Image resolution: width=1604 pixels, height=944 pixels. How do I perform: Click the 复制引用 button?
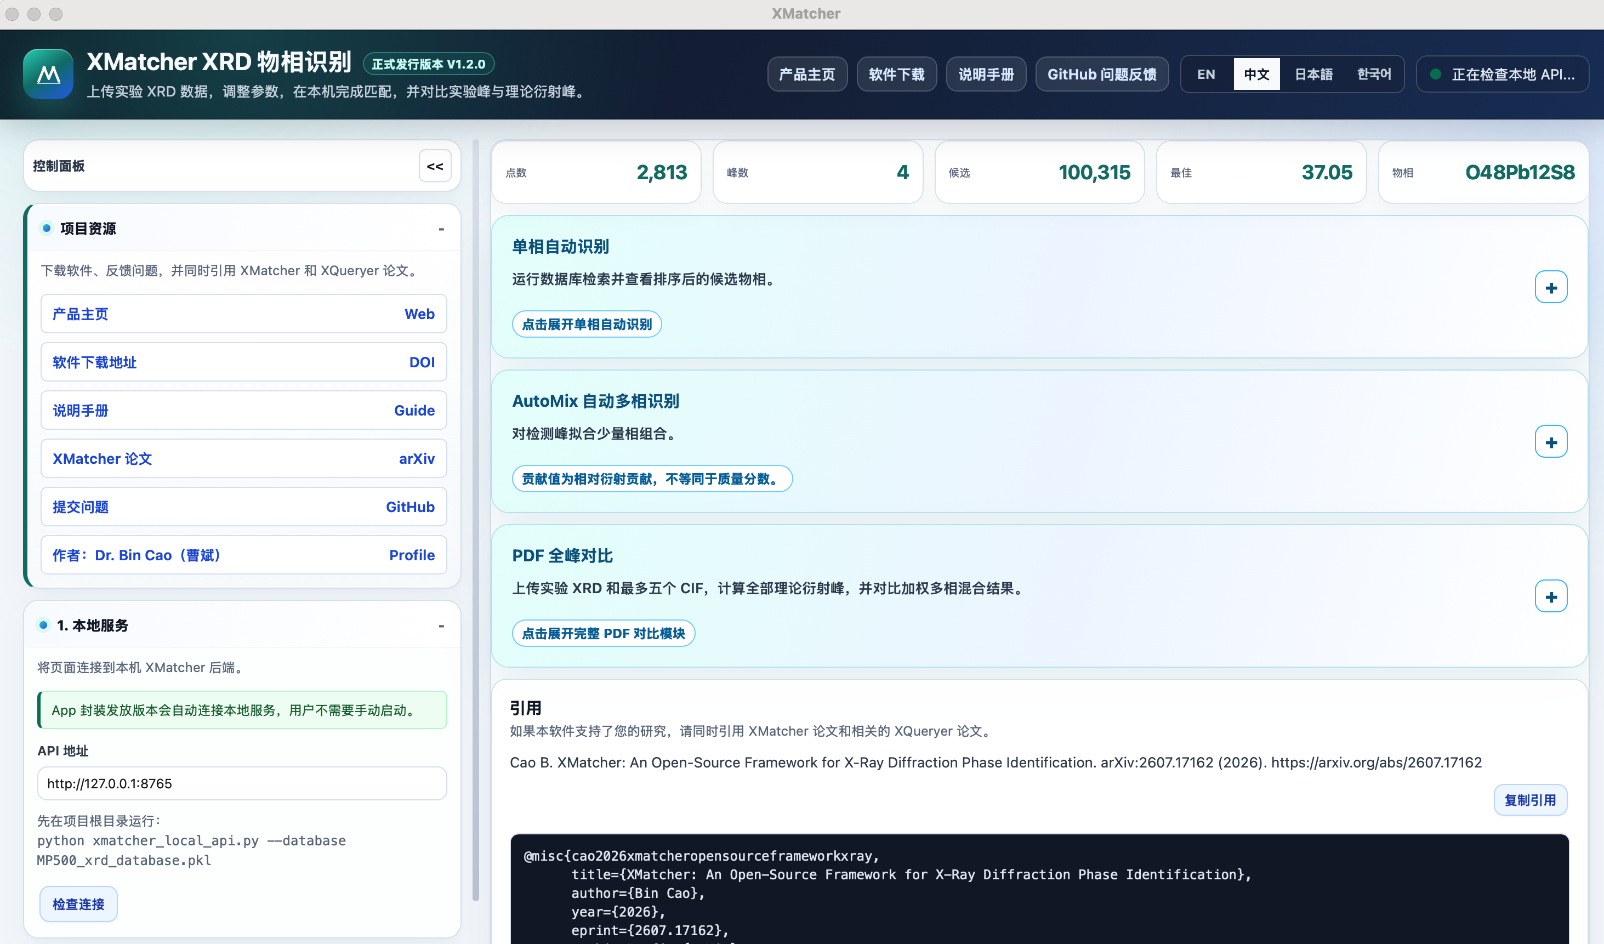1529,800
